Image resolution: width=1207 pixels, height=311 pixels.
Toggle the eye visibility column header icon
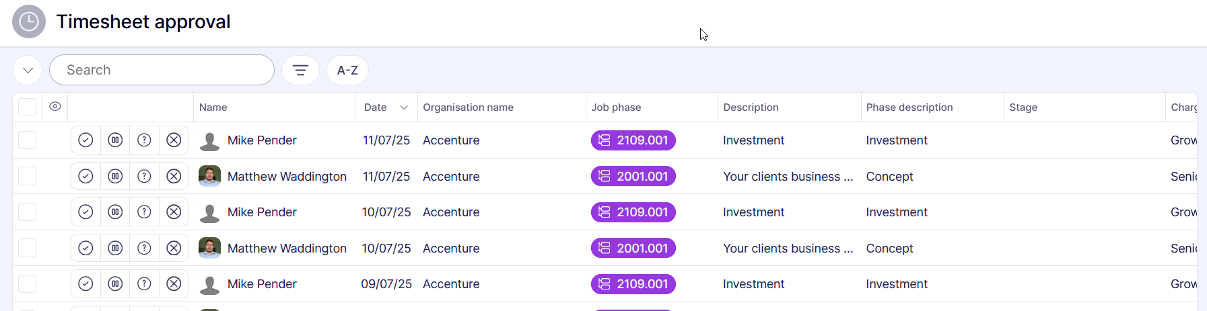tap(55, 107)
